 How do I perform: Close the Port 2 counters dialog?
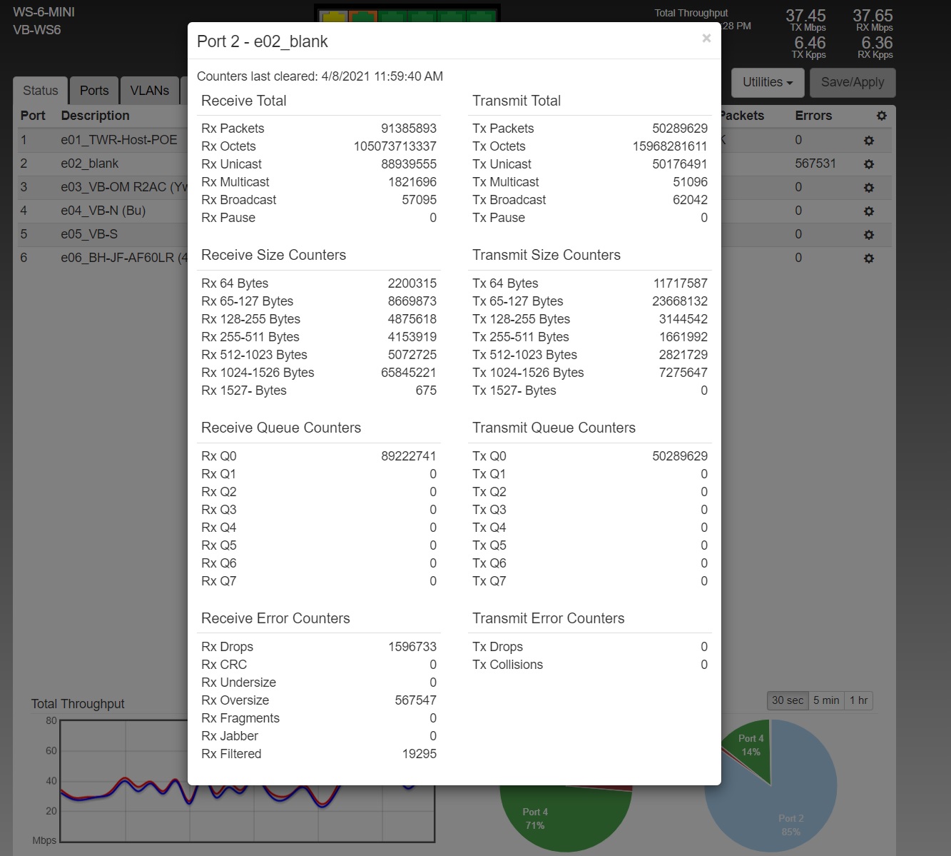(x=706, y=39)
